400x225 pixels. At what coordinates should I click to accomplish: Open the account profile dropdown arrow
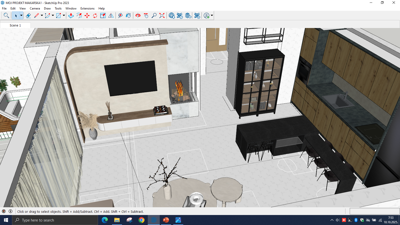pyautogui.click(x=212, y=15)
